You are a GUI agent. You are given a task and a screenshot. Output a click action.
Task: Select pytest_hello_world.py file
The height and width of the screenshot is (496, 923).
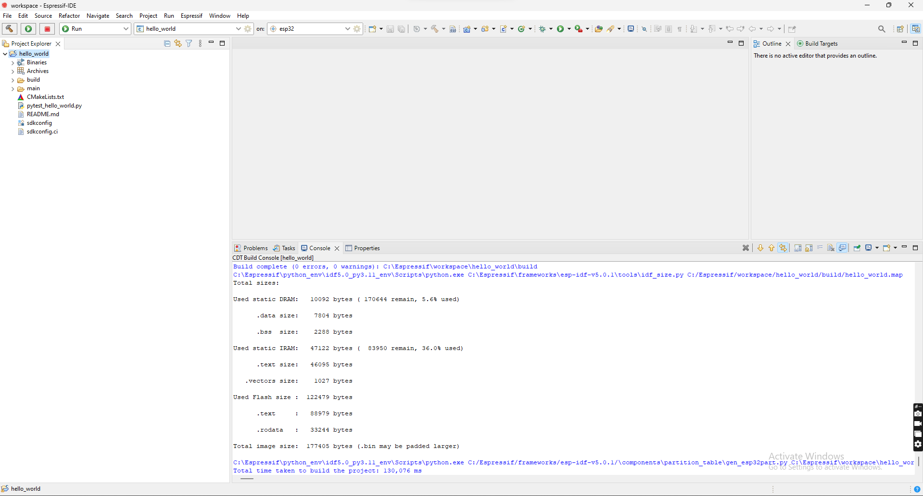click(x=54, y=106)
